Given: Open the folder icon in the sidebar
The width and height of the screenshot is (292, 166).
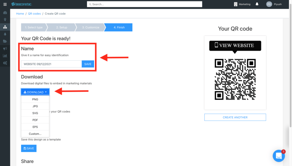Looking at the screenshot, I should coord(5,41).
